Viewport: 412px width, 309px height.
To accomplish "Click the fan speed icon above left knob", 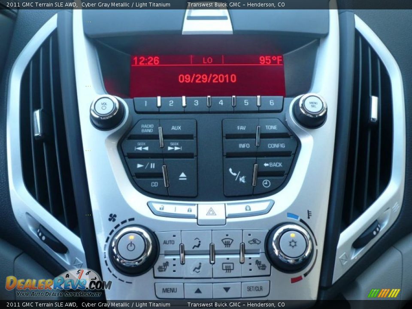I will coord(112,218).
